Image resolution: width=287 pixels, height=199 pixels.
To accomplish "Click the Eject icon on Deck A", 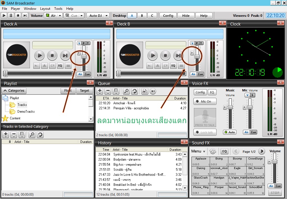I will click(44, 66).
